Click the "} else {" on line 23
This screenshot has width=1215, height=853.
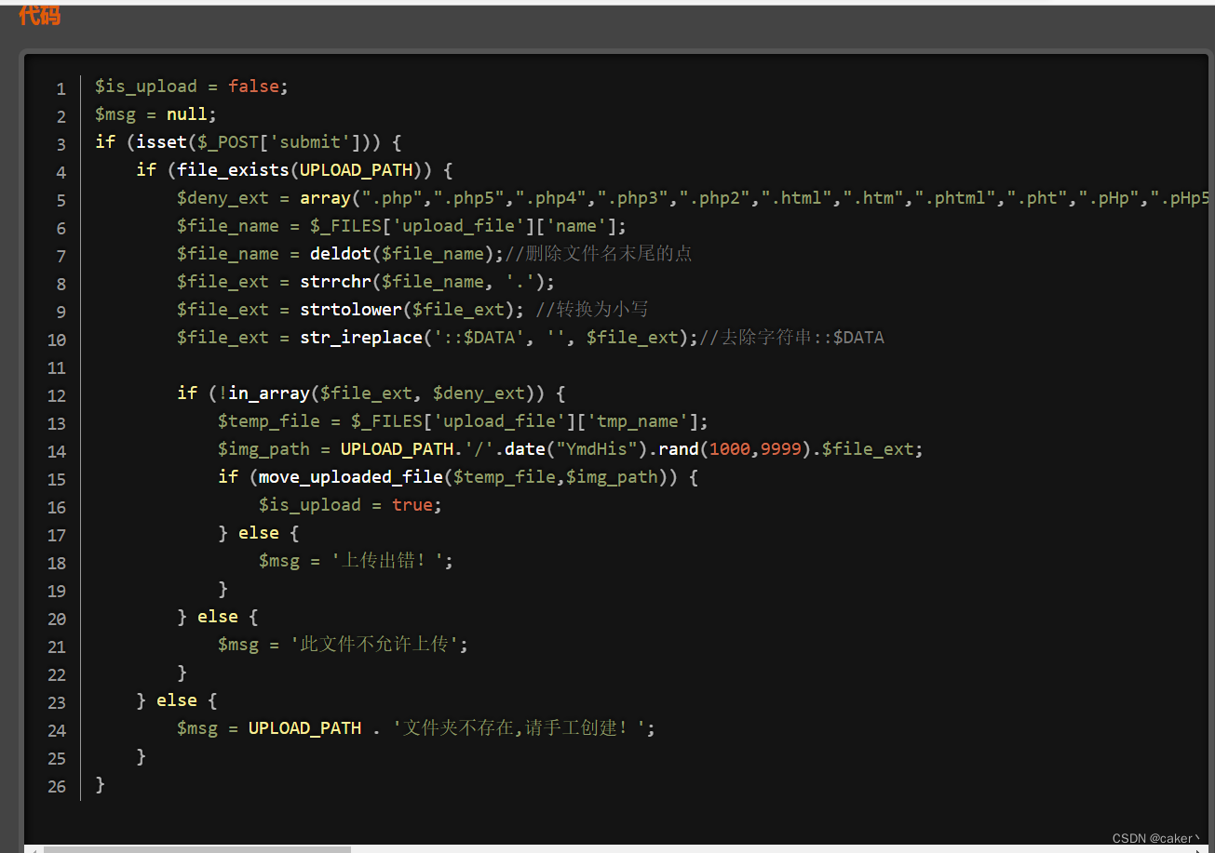coord(176,700)
